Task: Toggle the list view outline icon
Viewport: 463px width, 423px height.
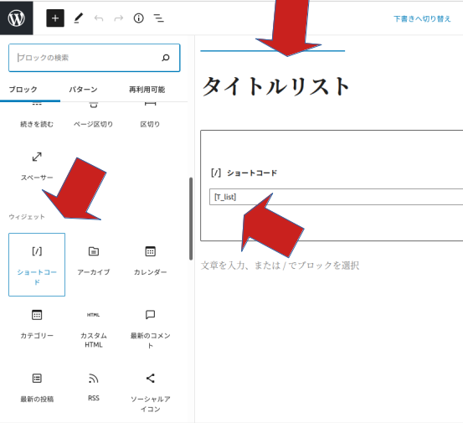Action: point(159,18)
